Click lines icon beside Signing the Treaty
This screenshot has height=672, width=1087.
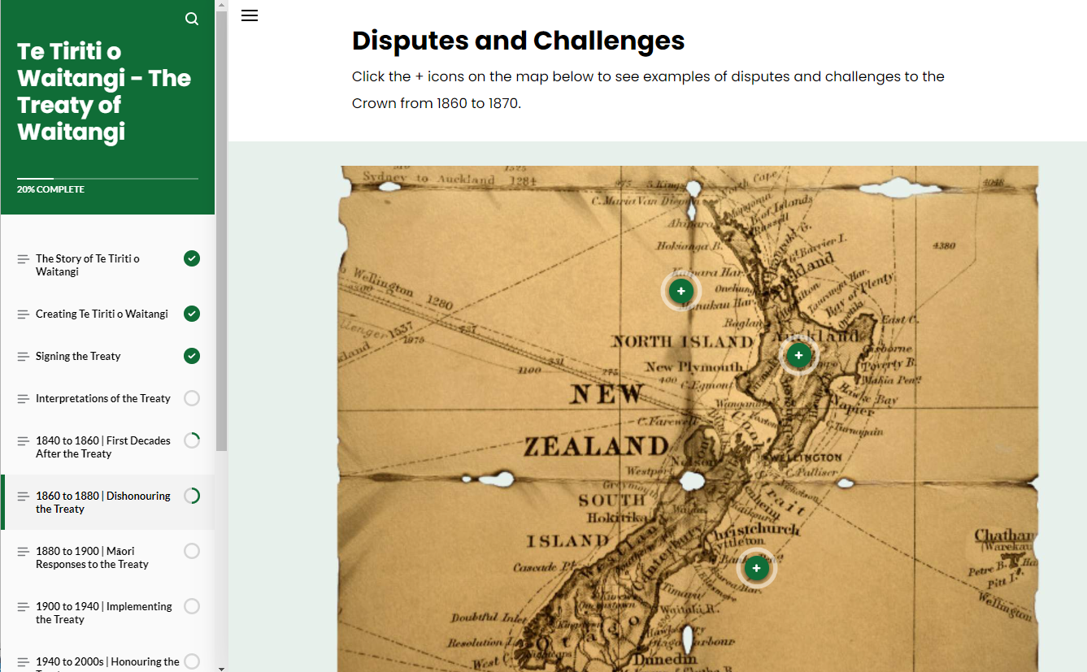pos(23,357)
